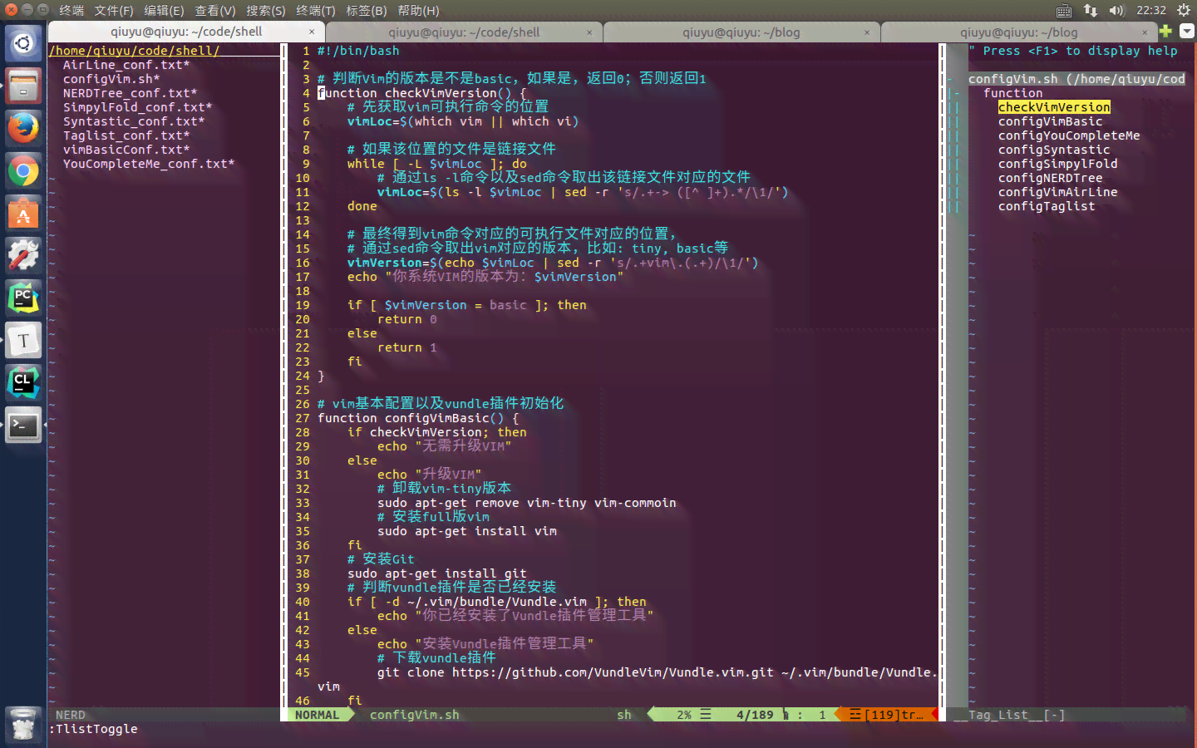Image resolution: width=1197 pixels, height=748 pixels.
Task: Close the active ~/code/shell terminal tab
Action: [x=312, y=32]
